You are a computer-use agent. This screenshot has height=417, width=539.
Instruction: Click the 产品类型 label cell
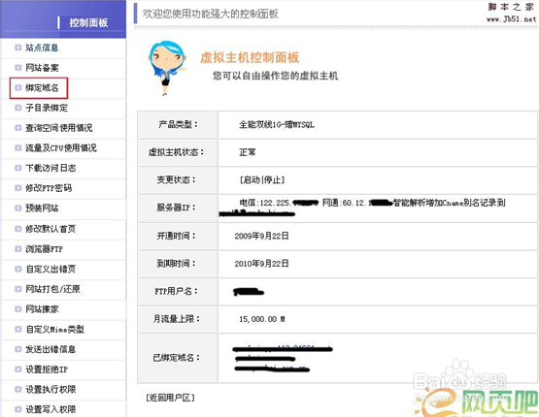pyautogui.click(x=178, y=124)
